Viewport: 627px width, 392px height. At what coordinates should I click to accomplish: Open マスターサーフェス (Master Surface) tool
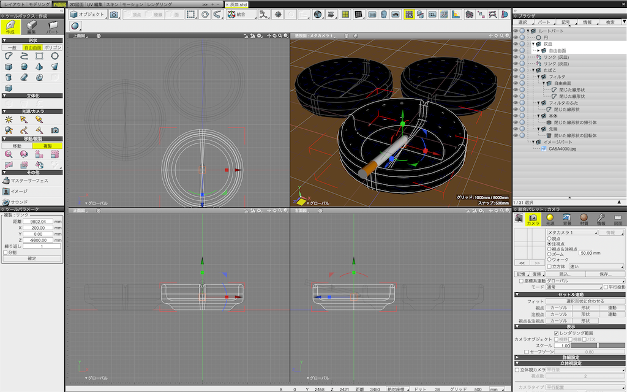click(x=25, y=181)
